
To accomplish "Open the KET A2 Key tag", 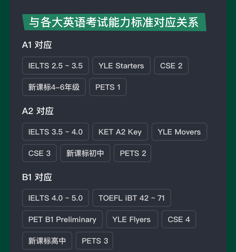I will 120,132.
